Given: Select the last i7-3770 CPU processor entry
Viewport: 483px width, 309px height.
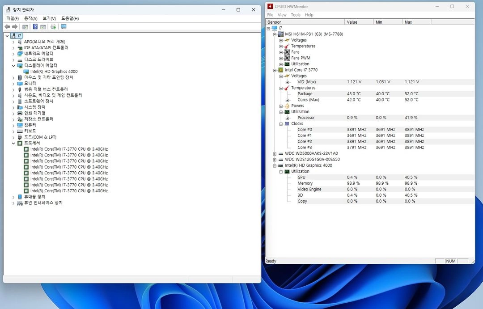Looking at the screenshot, I should pyautogui.click(x=69, y=191).
